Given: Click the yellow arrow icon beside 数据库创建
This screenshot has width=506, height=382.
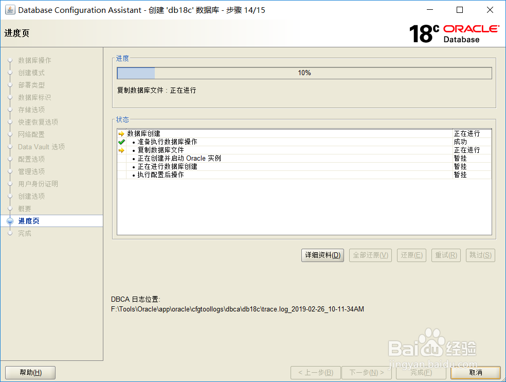Looking at the screenshot, I should tap(120, 133).
